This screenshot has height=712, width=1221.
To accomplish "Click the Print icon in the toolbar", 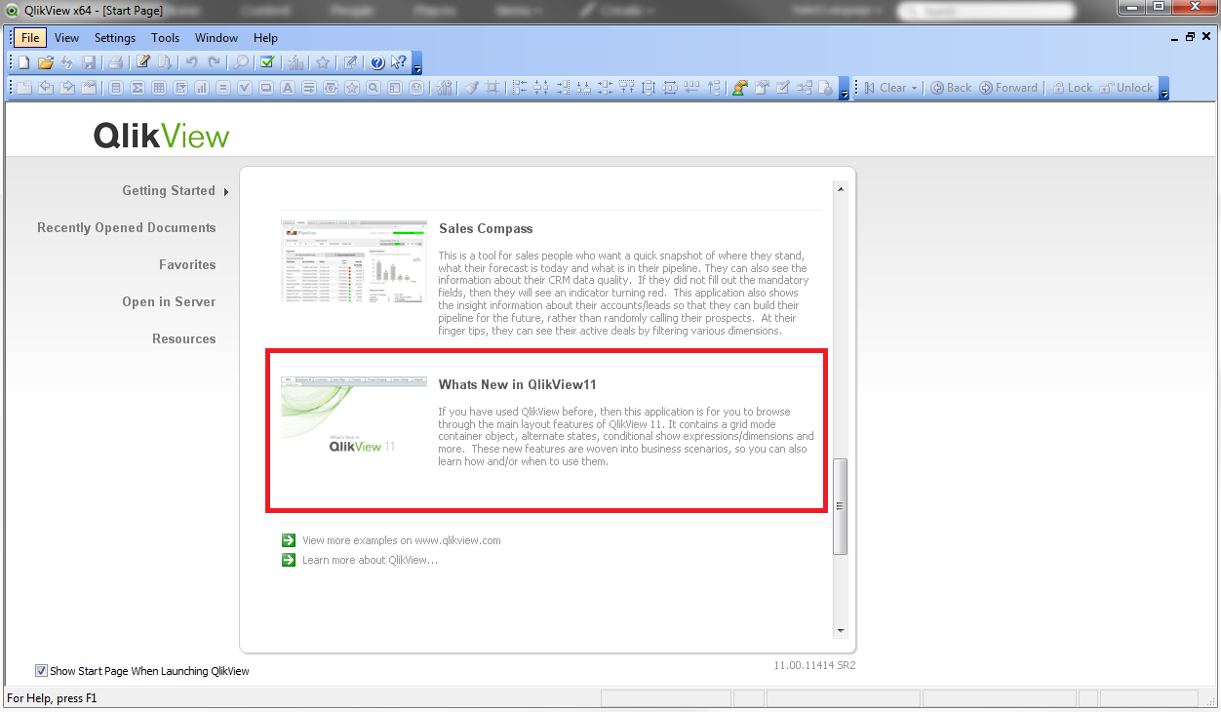I will 115,62.
